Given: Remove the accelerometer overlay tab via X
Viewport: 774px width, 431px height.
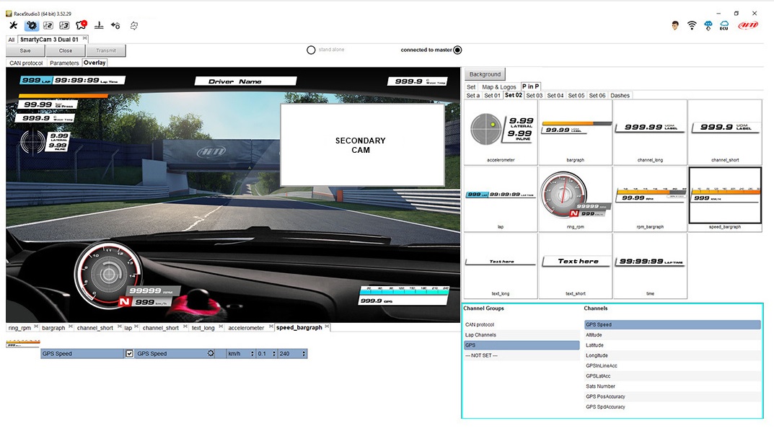Looking at the screenshot, I should pos(271,326).
